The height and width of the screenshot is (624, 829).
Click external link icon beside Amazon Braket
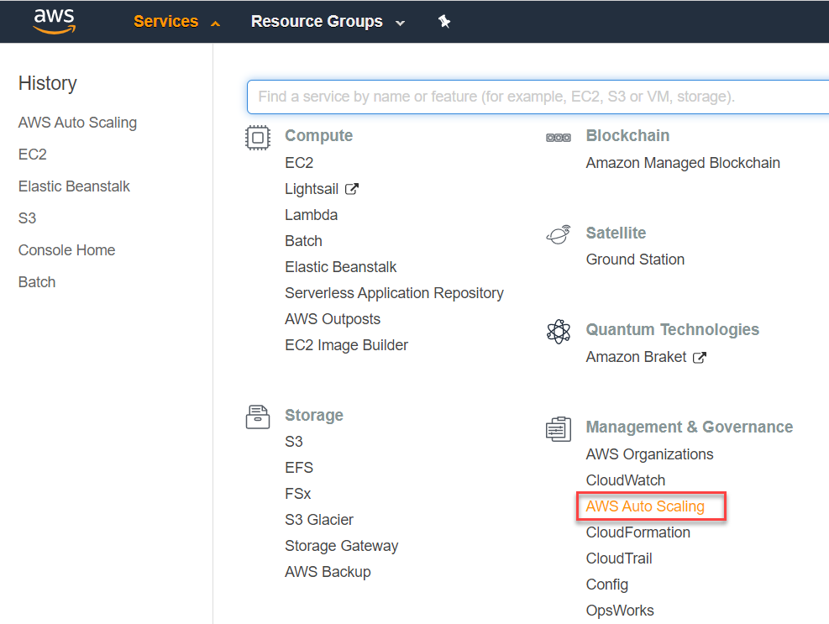(700, 358)
